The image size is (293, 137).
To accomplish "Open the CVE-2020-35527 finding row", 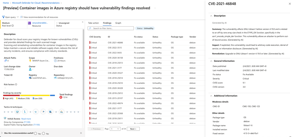I will [x=147, y=73].
